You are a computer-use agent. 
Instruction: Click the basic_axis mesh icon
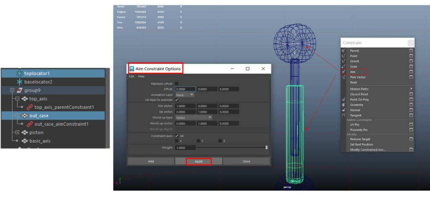pyautogui.click(x=25, y=141)
